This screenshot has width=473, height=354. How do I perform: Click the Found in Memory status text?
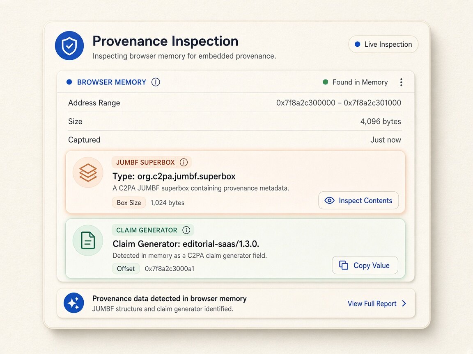(x=360, y=82)
